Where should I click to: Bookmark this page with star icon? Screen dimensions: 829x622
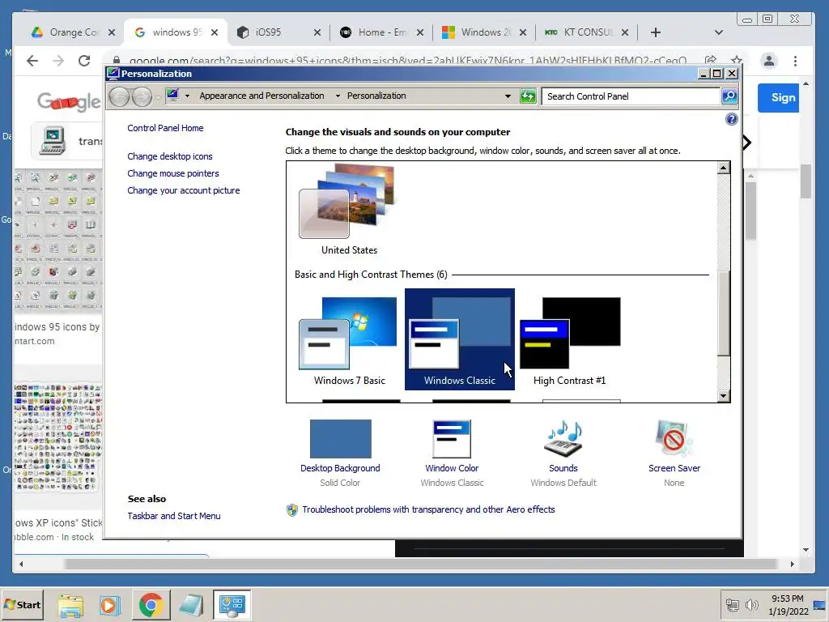(x=736, y=60)
